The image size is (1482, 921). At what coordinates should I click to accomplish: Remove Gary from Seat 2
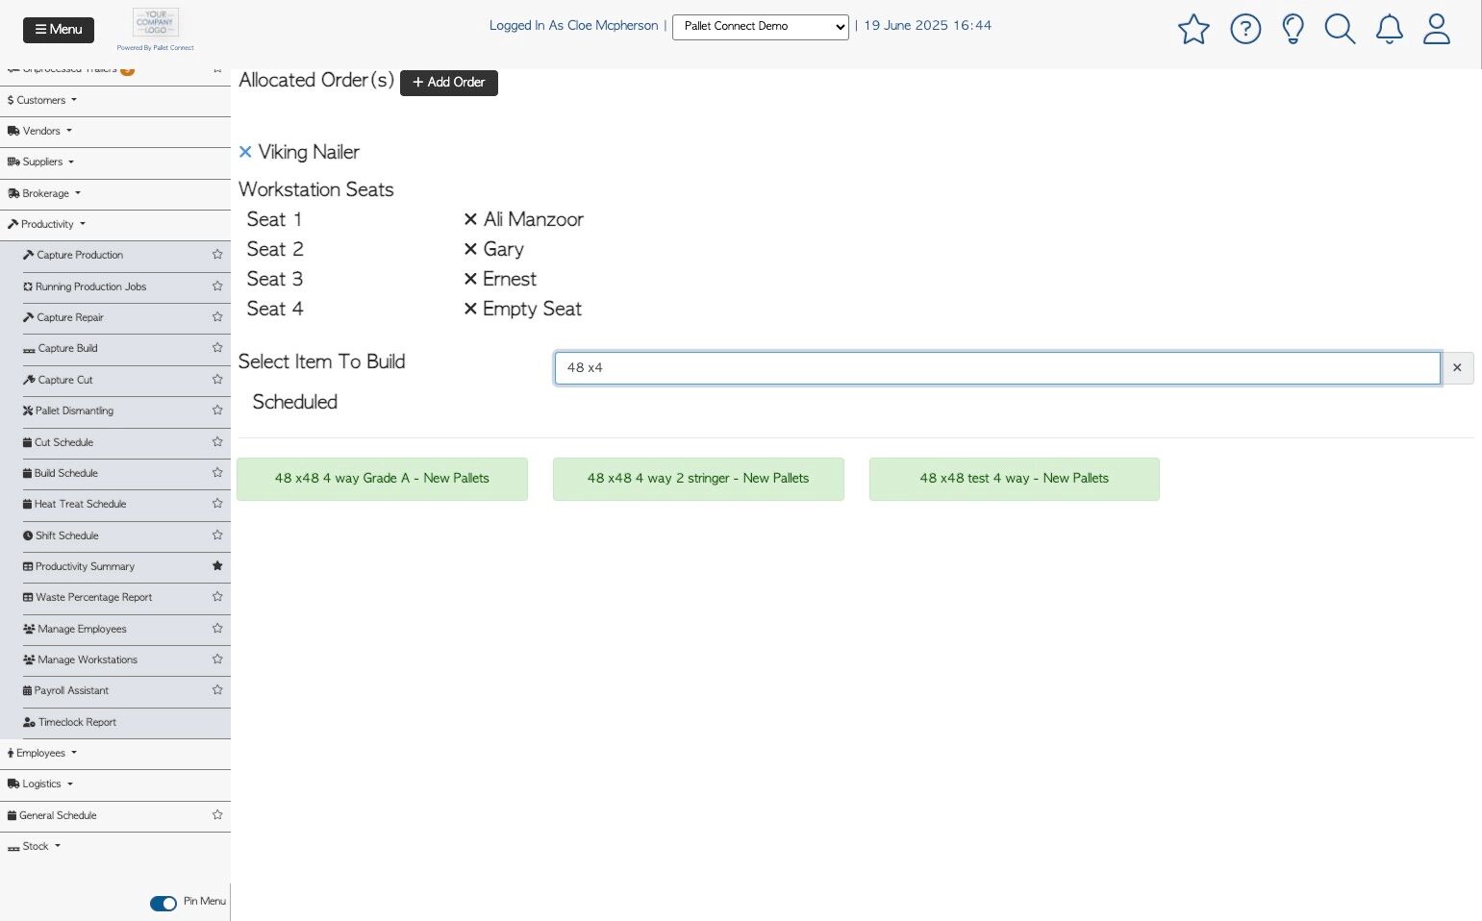[x=470, y=249]
